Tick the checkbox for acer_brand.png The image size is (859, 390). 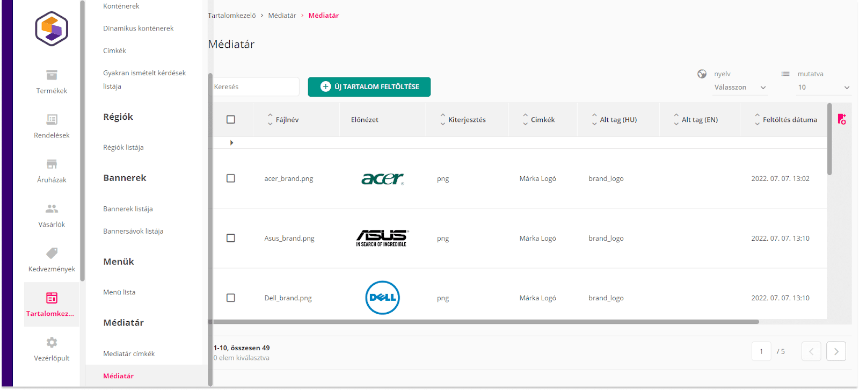point(231,178)
